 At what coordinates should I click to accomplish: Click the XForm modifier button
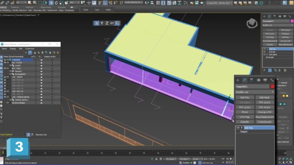pos(245,112)
